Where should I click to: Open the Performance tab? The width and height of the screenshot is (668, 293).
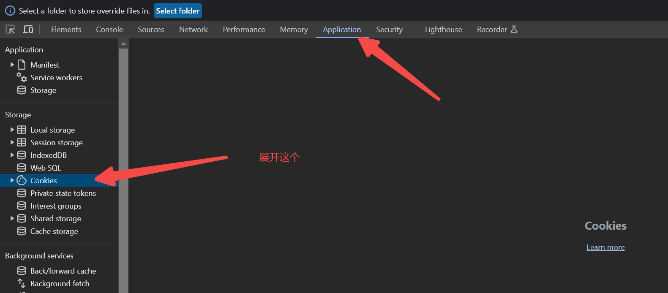point(244,29)
